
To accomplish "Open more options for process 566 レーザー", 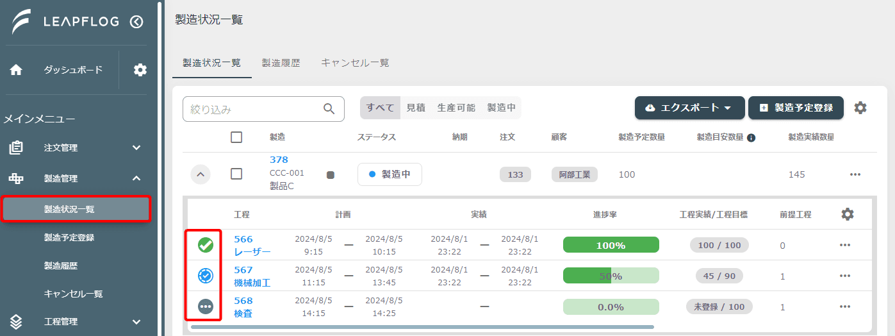I will 845,245.
